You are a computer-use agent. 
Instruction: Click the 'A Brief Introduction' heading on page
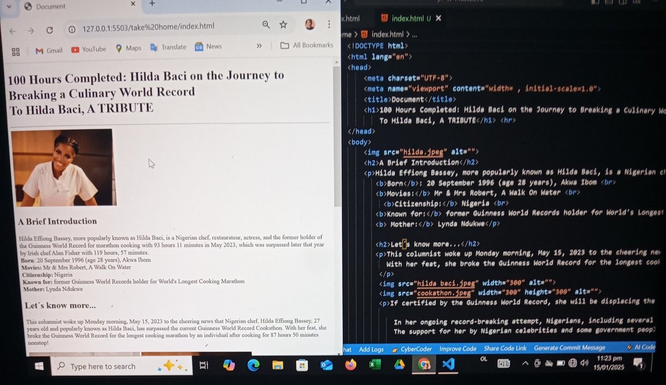click(x=57, y=221)
